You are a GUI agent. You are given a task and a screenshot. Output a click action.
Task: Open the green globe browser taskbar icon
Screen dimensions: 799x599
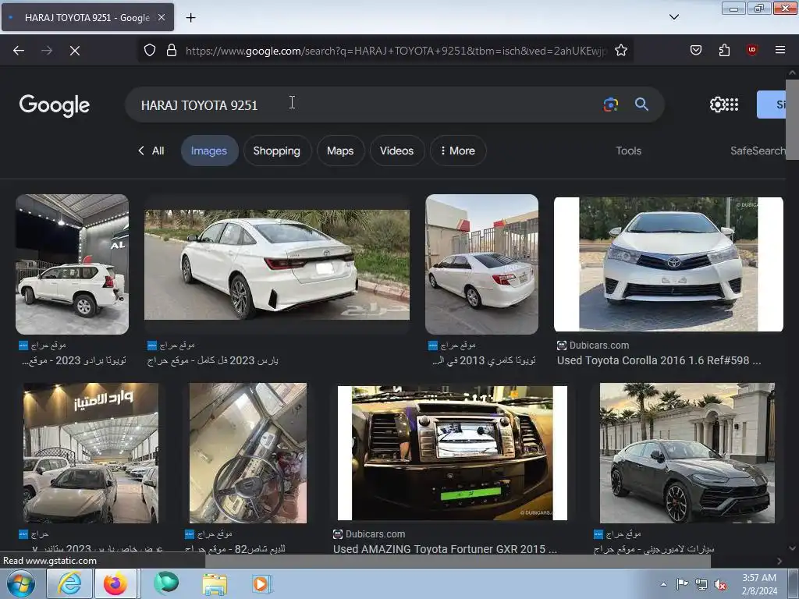166,583
